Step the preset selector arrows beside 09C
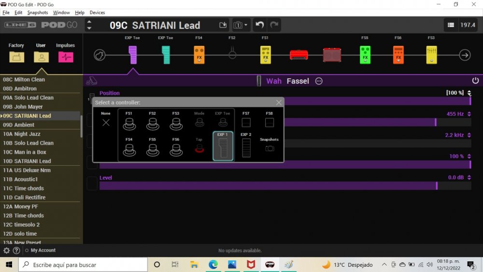The image size is (483, 272). [89, 25]
